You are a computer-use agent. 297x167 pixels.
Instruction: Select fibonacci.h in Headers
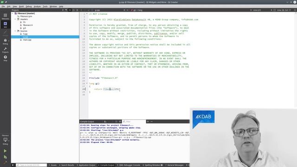coord(28,25)
